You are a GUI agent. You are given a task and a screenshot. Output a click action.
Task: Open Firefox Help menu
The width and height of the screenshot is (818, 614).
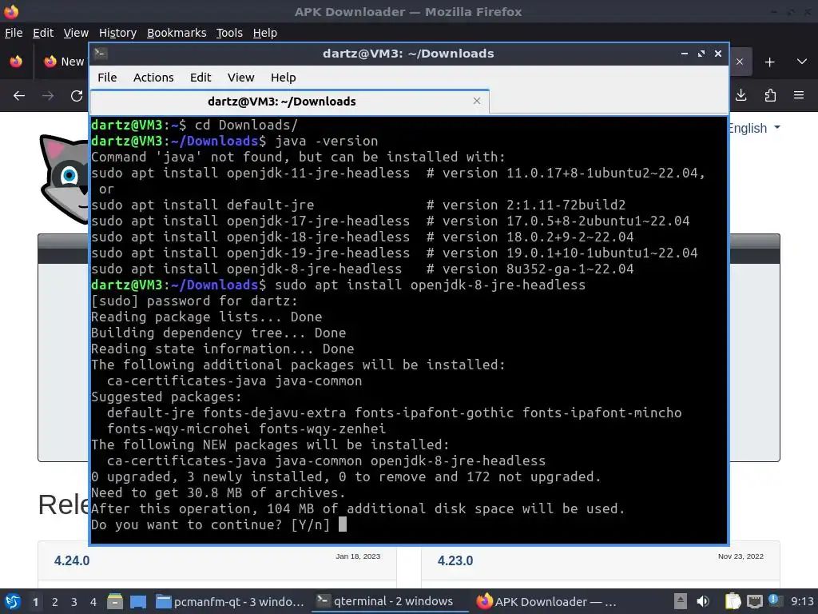[x=265, y=33]
